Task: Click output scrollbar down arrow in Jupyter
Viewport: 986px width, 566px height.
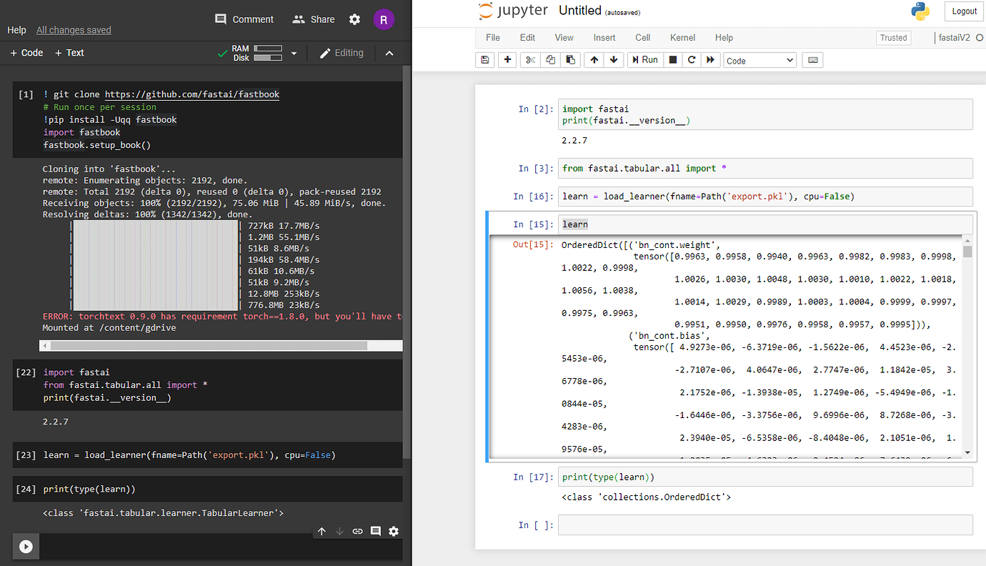Action: point(967,452)
